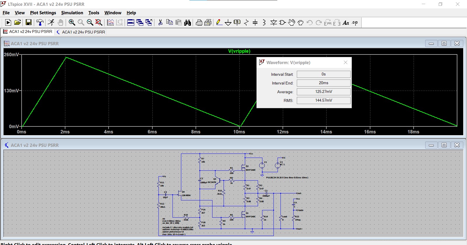This screenshot has height=245, width=467.
Task: Open a file with the folder icon
Action: pyautogui.click(x=18, y=22)
